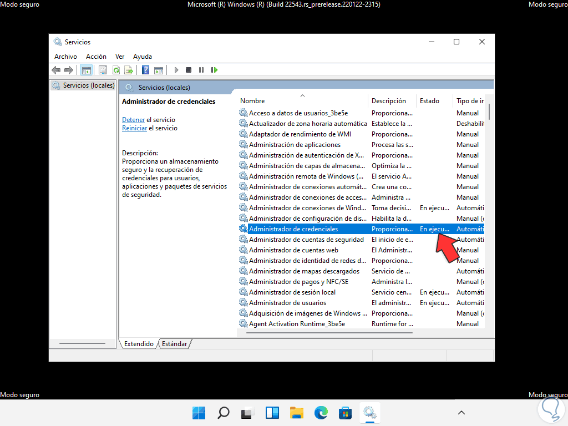Screen dimensions: 568x426
Task: Select Administración de aplicaciones service
Action: (361, 145)
